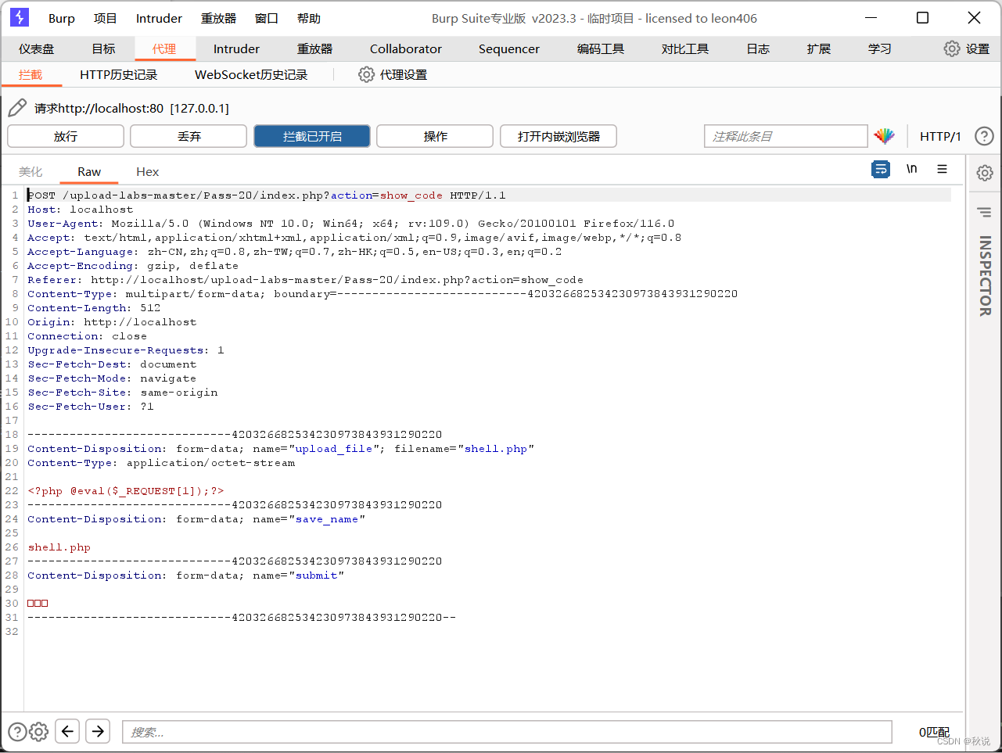1002x753 pixels.
Task: Open the message editor hamburger menu
Action: pyautogui.click(x=942, y=169)
